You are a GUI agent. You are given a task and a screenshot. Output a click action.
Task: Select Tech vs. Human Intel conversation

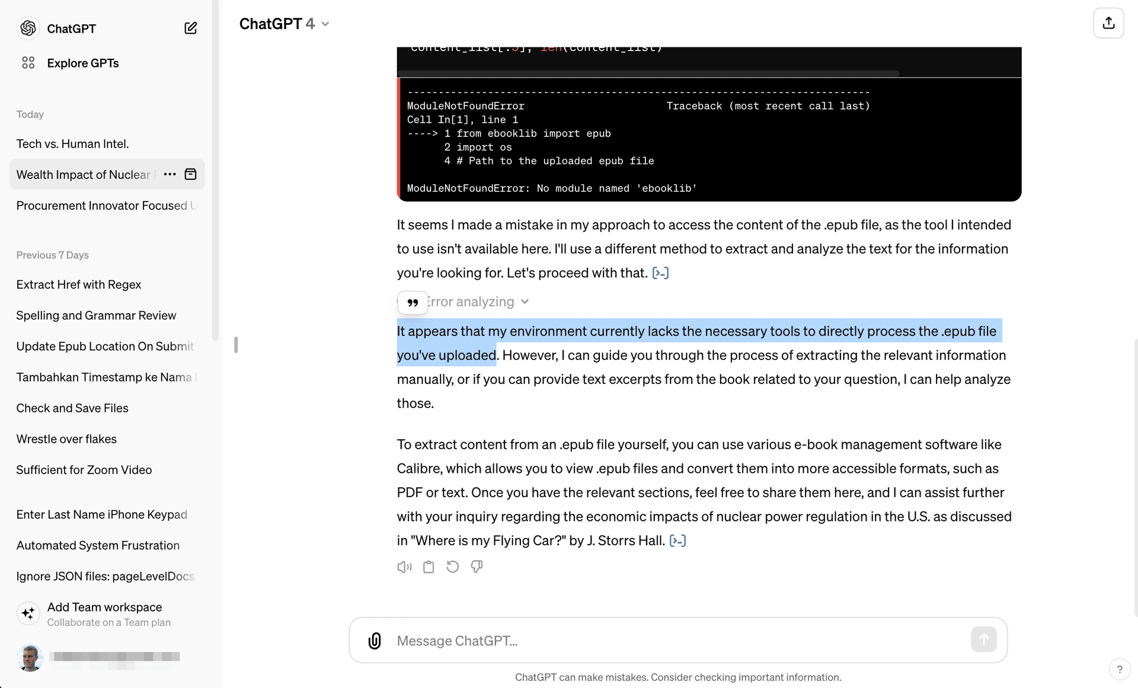coord(72,144)
